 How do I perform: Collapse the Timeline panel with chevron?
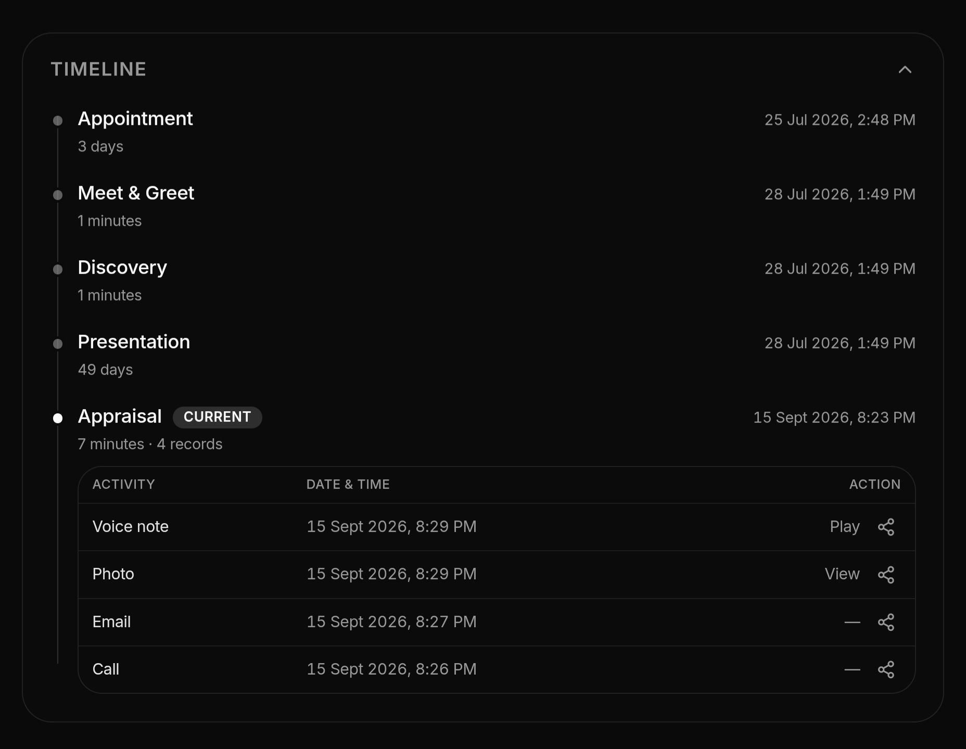click(905, 70)
